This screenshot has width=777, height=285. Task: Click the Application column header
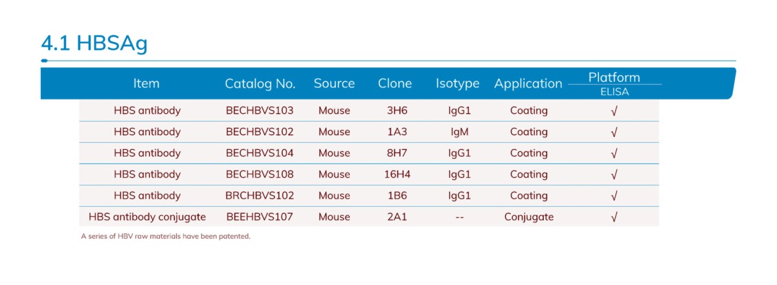pyautogui.click(x=528, y=83)
